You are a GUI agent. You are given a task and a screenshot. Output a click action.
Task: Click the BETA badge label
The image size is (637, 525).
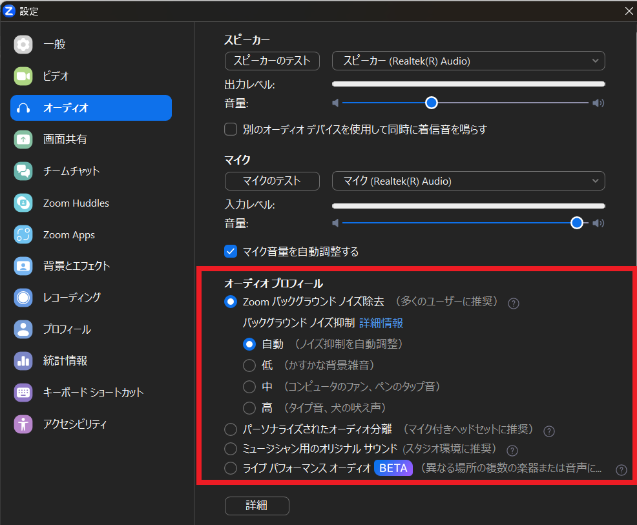pos(393,468)
